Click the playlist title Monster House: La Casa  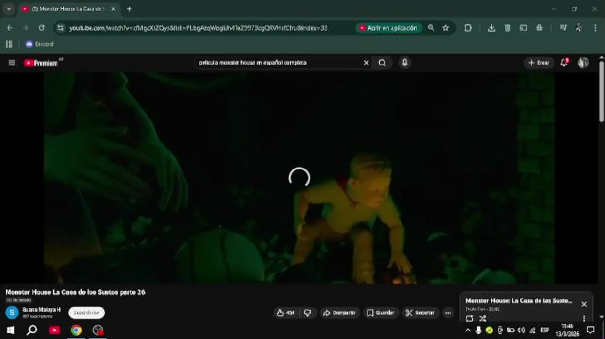(x=519, y=300)
